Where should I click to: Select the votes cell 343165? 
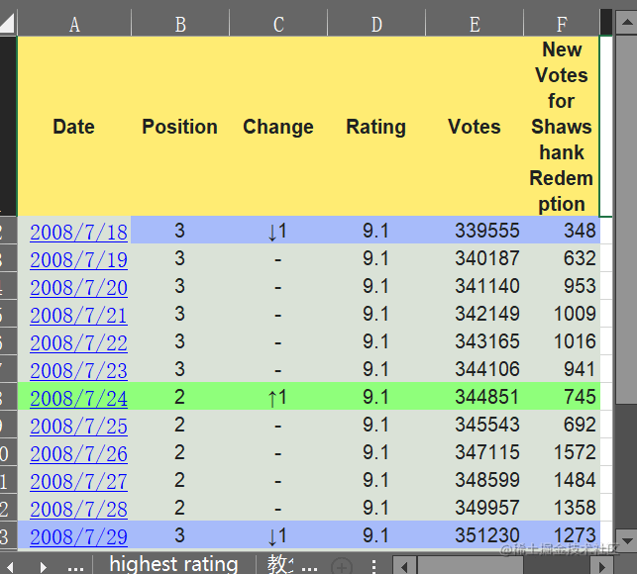click(x=475, y=341)
